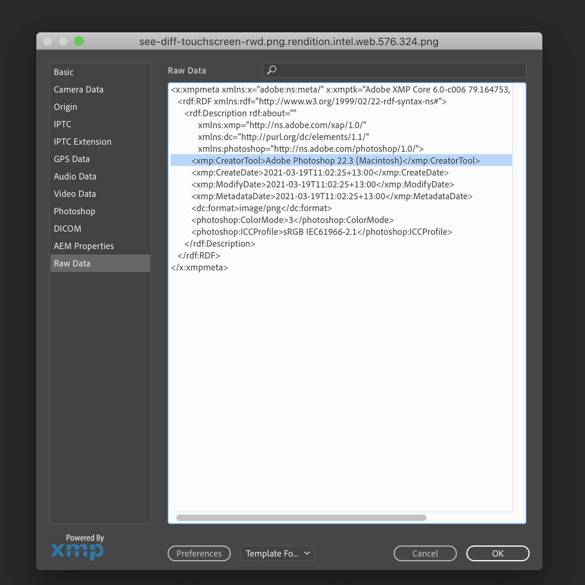The image size is (585, 585).
Task: Select Video Data in sidebar
Action: coord(100,194)
